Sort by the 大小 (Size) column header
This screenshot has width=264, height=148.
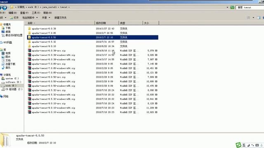point(151,23)
